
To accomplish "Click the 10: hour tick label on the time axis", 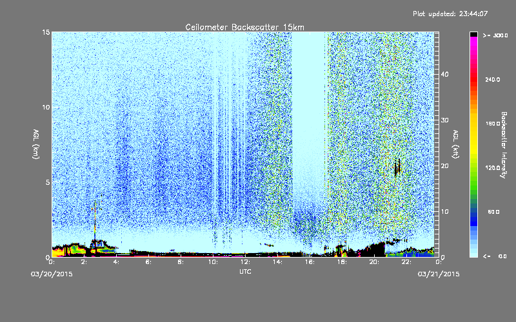I will [213, 262].
